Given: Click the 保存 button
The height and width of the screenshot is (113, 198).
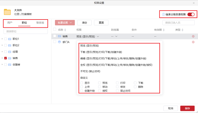Looking at the screenshot, I should coord(187,108).
